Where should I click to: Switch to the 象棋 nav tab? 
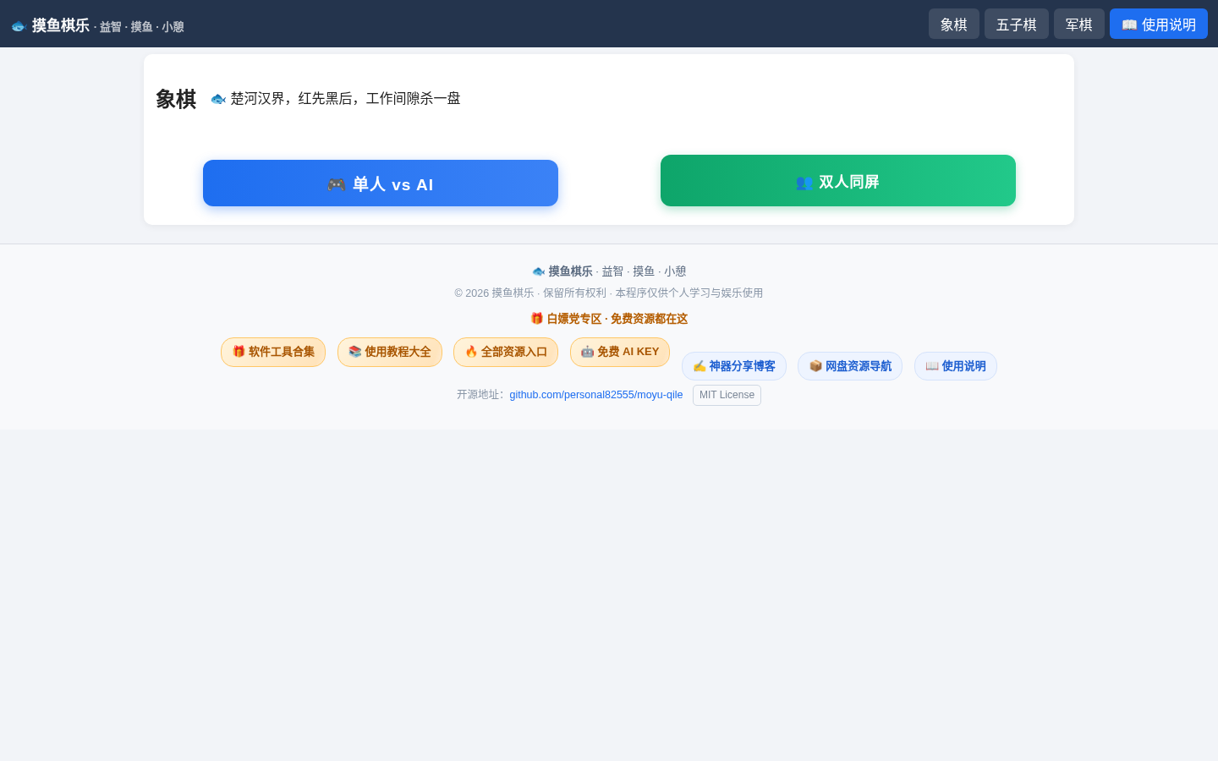tap(954, 25)
